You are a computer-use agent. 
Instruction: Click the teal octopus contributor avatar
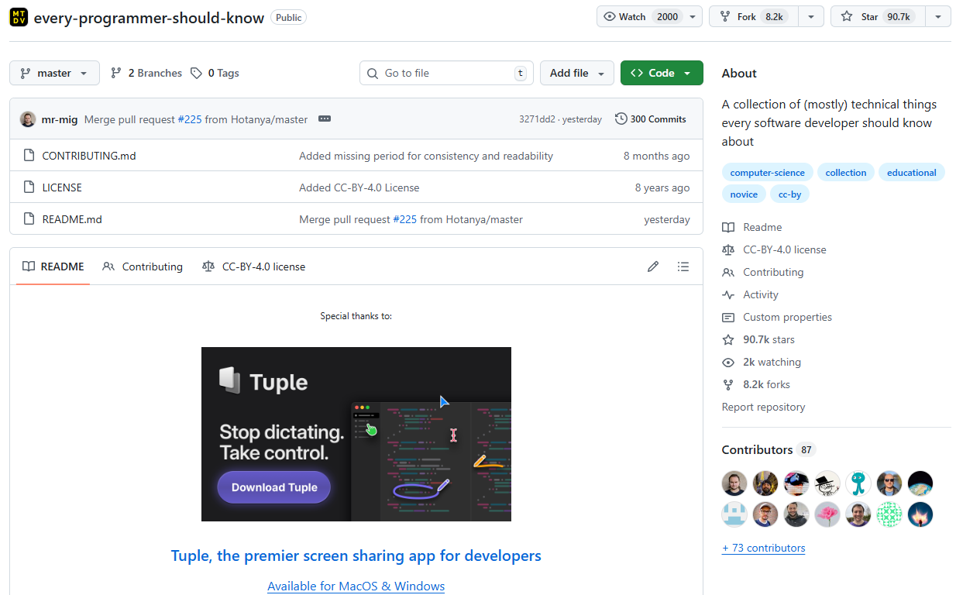(858, 483)
